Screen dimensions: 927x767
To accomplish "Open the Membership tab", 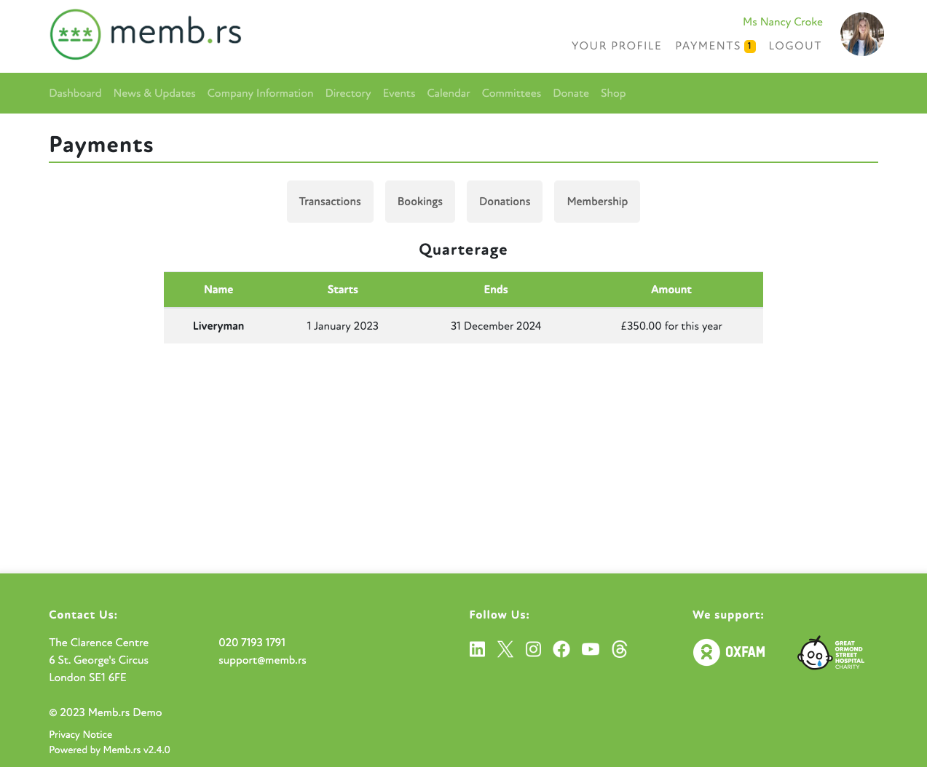I will (x=596, y=202).
